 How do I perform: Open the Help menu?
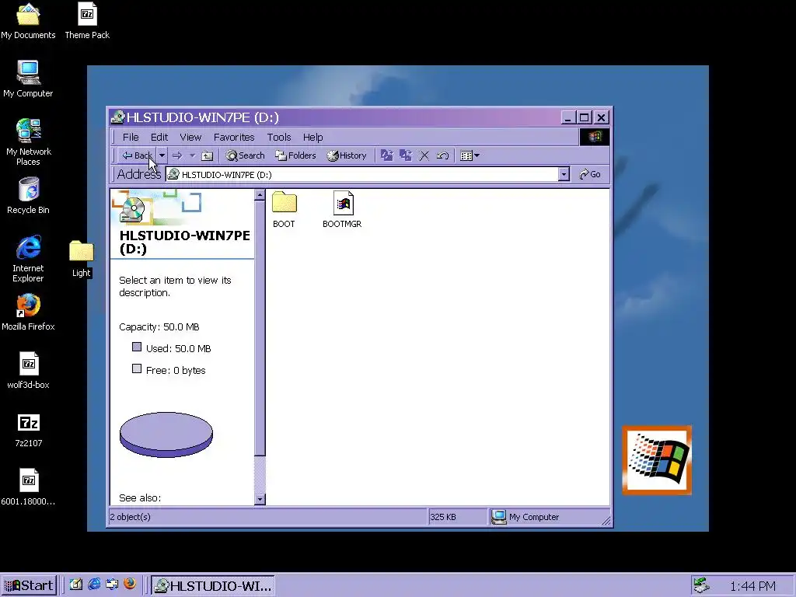(312, 137)
